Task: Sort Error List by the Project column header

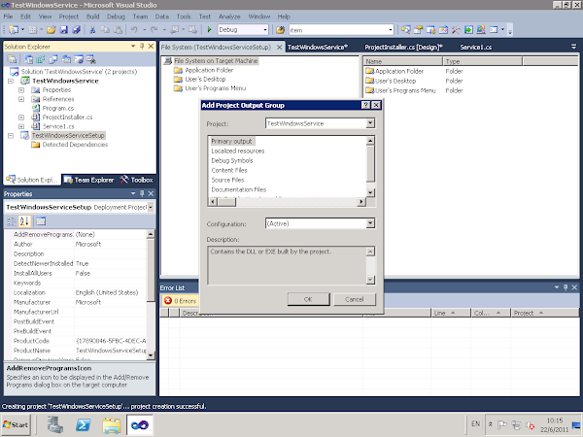Action: point(544,313)
